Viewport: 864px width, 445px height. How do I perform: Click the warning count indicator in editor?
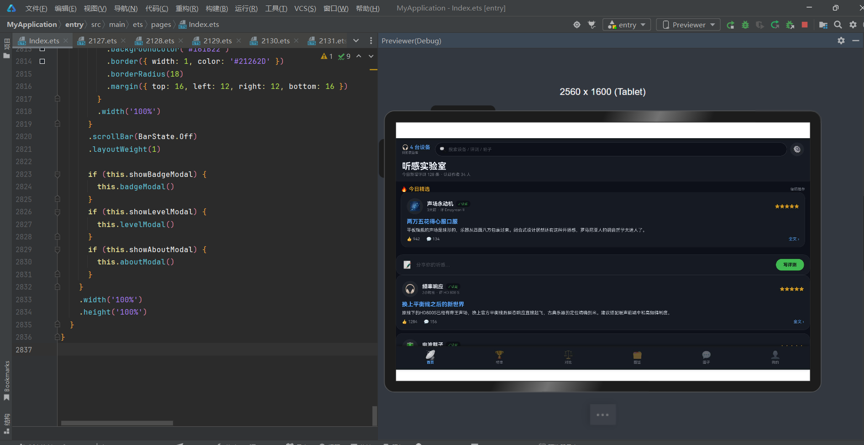[327, 56]
